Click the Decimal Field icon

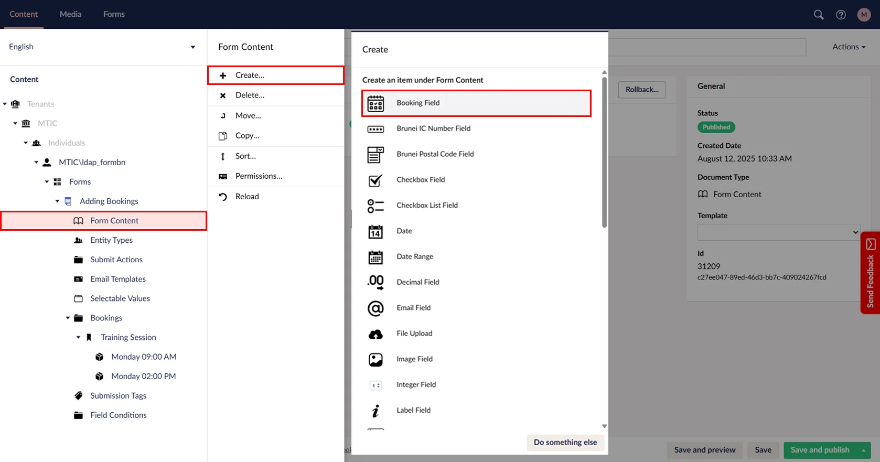[x=375, y=282]
